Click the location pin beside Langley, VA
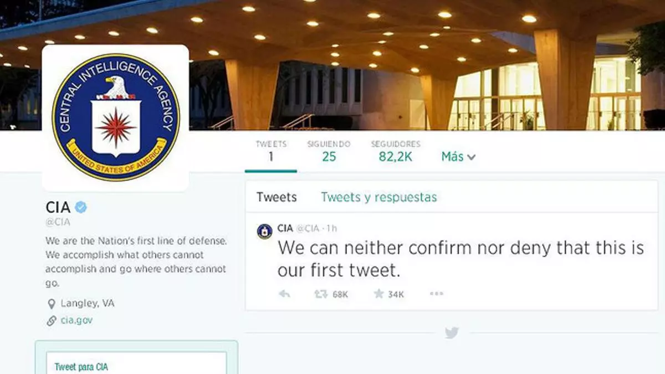This screenshot has height=374, width=665. coord(52,304)
